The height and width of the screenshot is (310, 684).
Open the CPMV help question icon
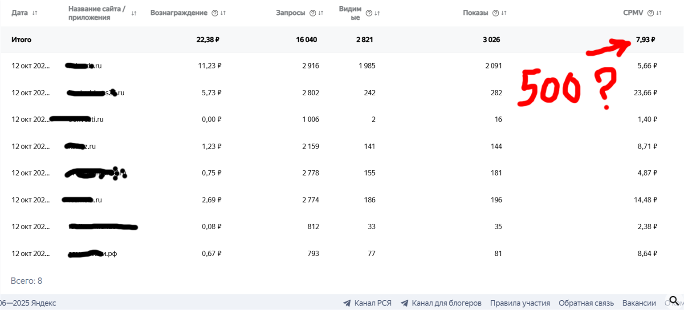[651, 13]
